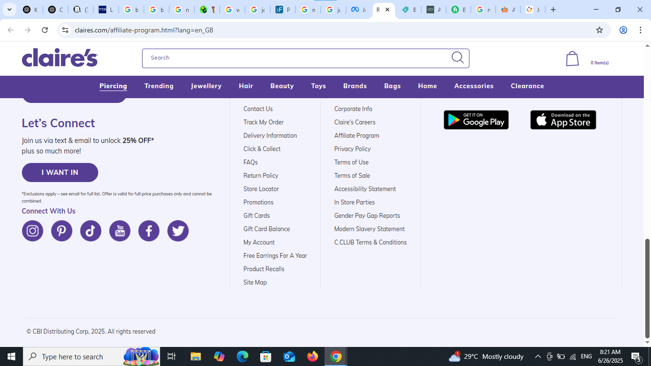The image size is (651, 366).
Task: Open weather widget showing 29°C
Action: click(x=486, y=356)
